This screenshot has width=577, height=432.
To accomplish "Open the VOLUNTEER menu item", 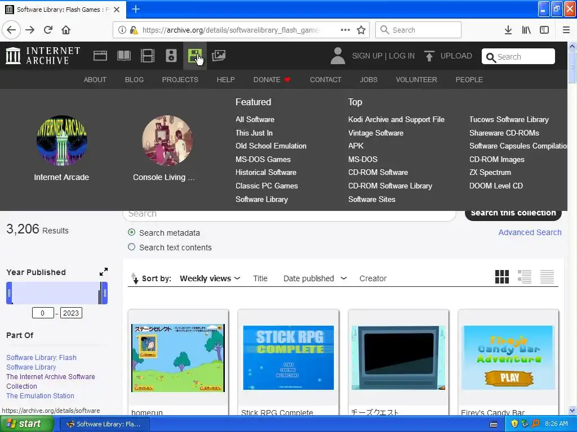I will coord(416,80).
